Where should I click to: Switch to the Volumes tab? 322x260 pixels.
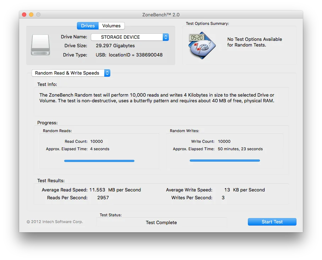coord(111,26)
